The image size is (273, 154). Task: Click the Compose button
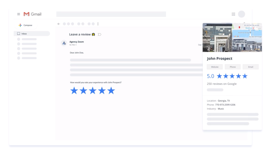pos(26,25)
